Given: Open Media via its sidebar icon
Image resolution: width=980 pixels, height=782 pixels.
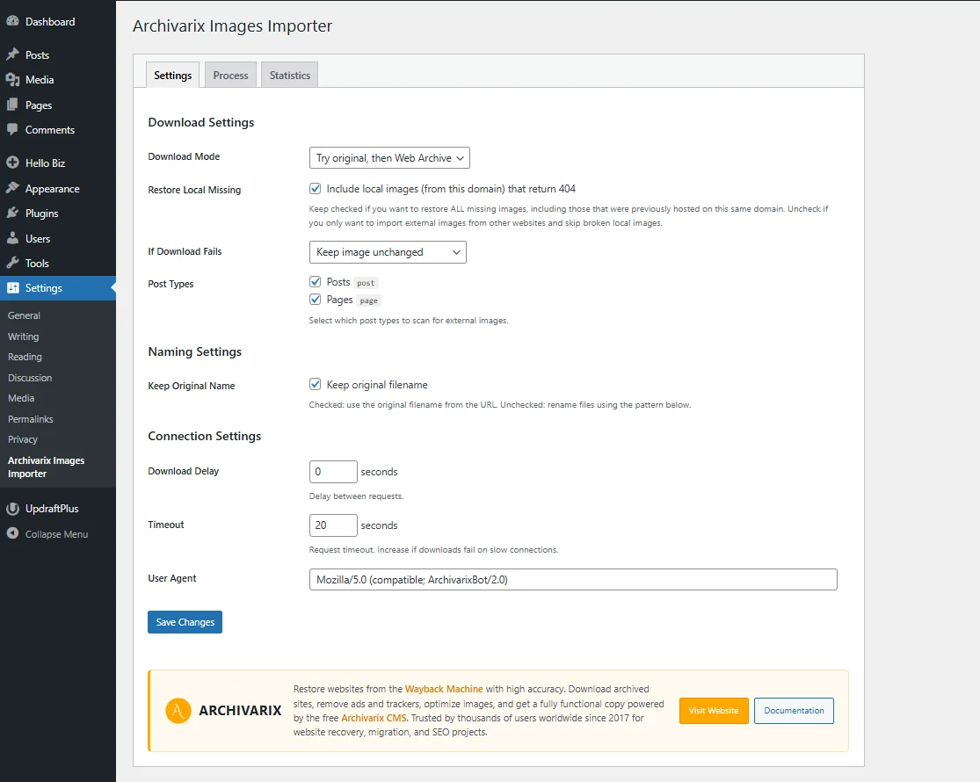Looking at the screenshot, I should pos(12,80).
